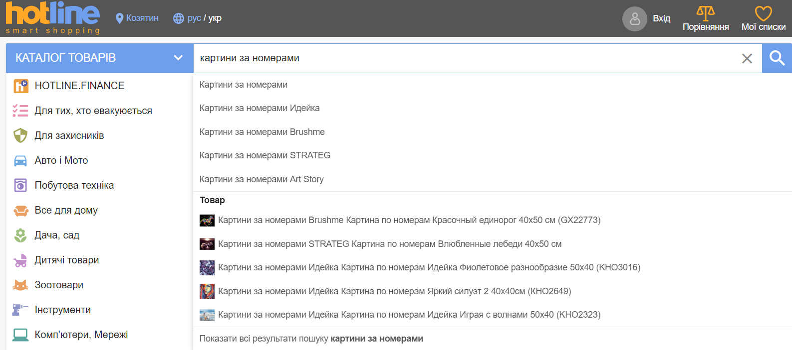Switch the language to рус
The image size is (792, 350).
coord(194,18)
